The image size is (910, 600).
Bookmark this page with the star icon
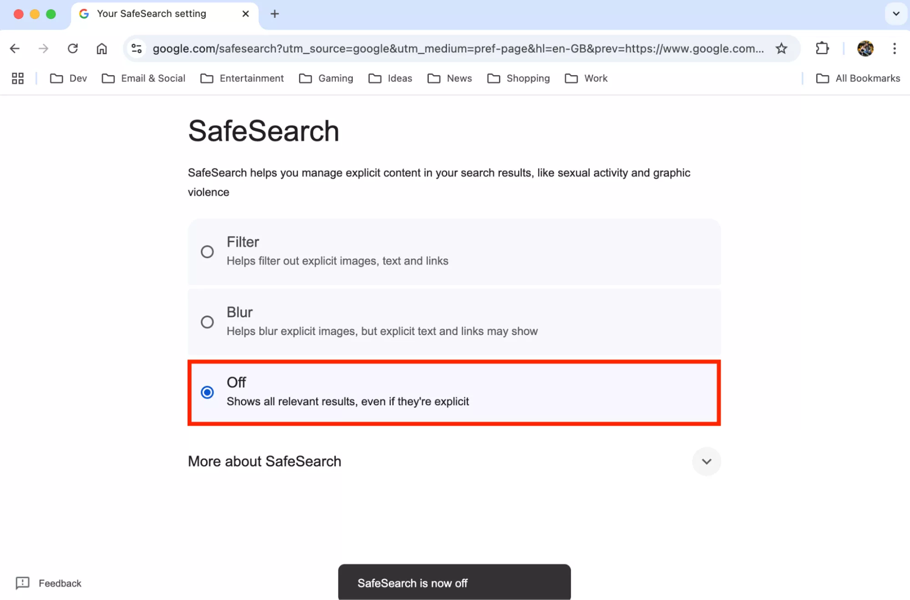[x=781, y=49]
